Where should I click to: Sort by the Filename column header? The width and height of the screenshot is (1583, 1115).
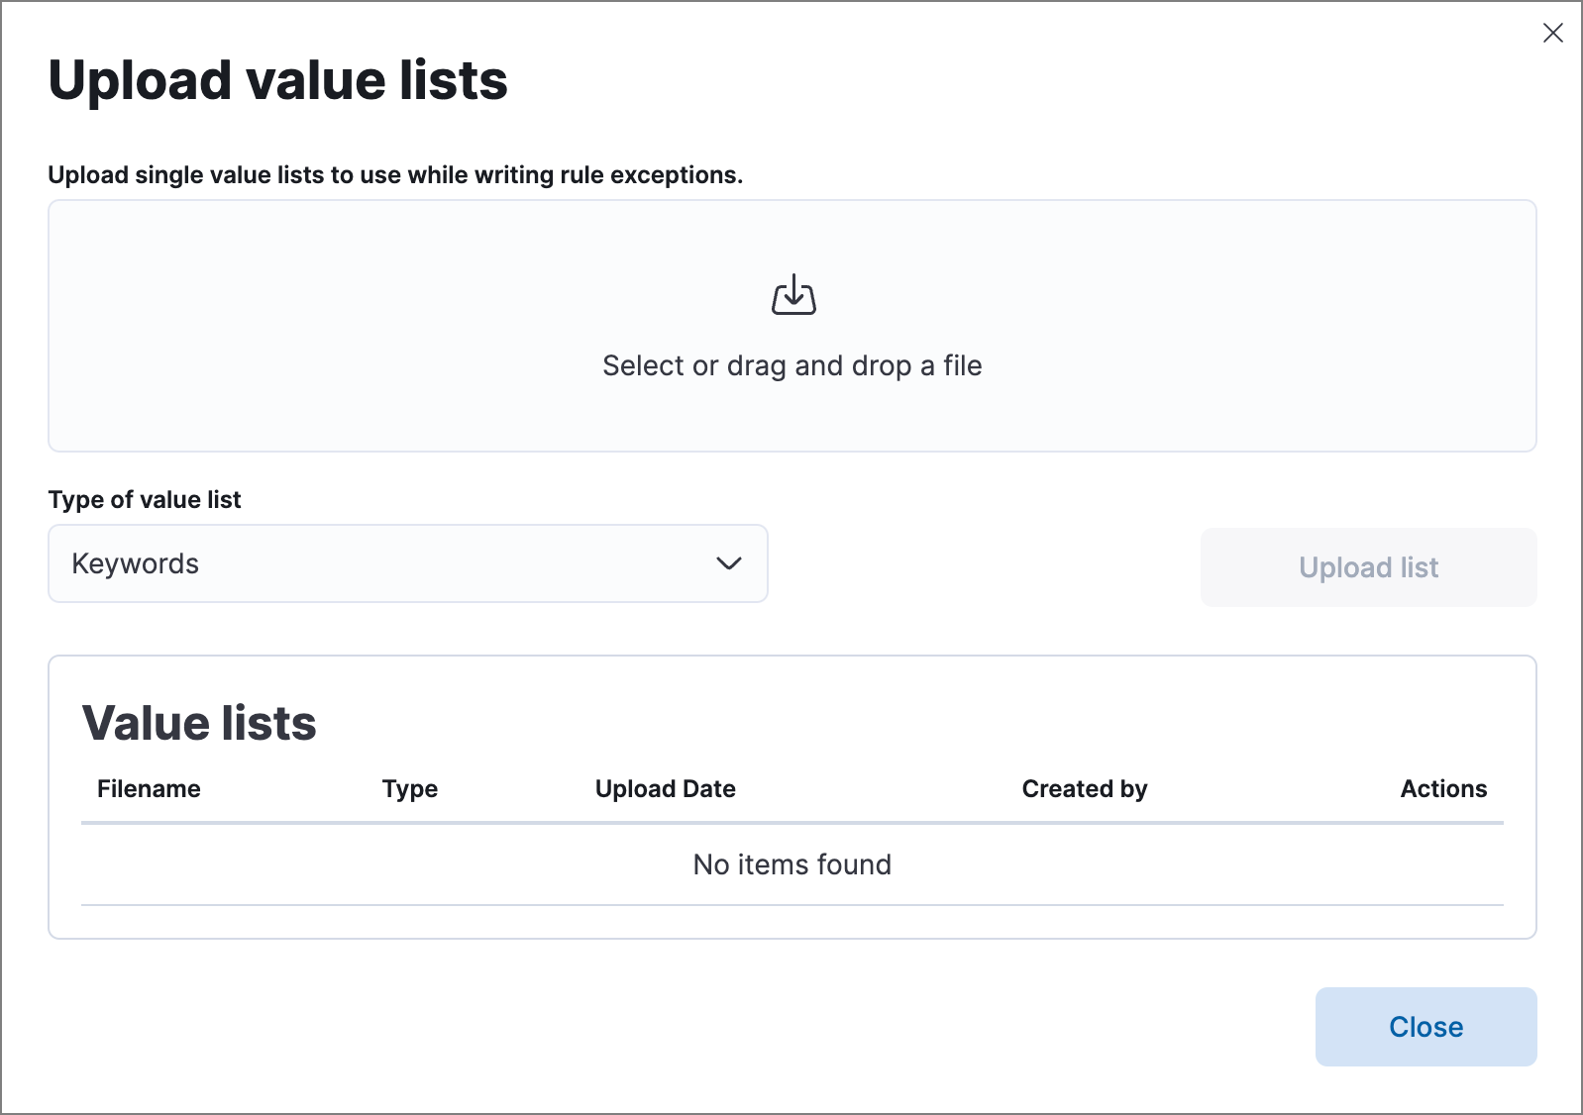pos(149,789)
